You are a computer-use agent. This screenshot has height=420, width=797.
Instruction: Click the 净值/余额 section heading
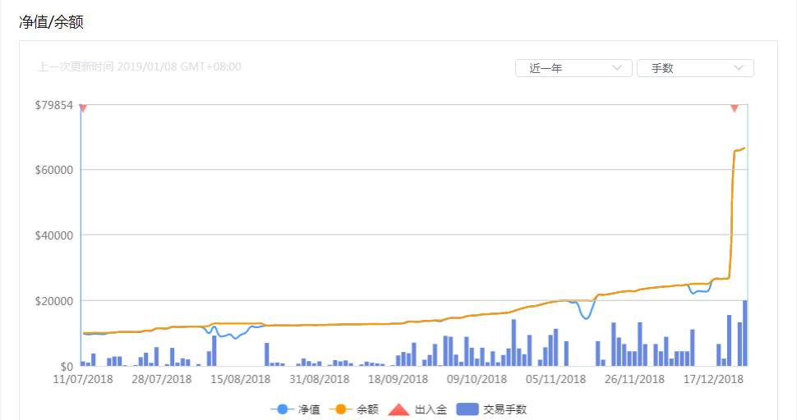(x=51, y=22)
